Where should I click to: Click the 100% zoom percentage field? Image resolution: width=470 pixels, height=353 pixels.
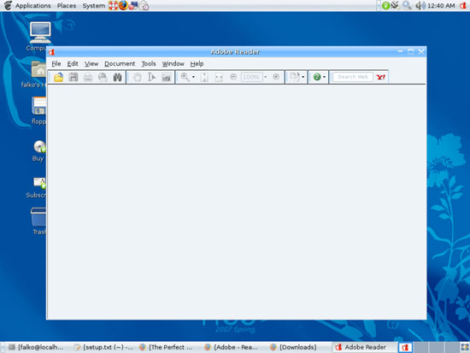pyautogui.click(x=251, y=77)
